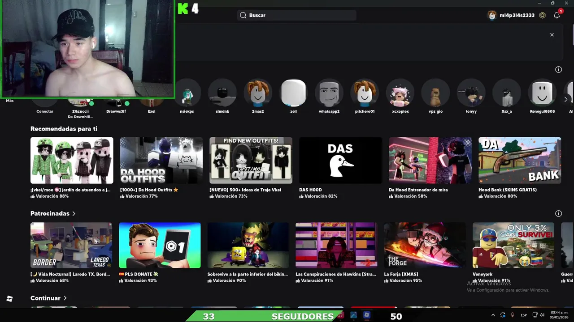This screenshot has width=574, height=322.
Task: Click the DAS HOOD game title
Action: click(x=310, y=190)
